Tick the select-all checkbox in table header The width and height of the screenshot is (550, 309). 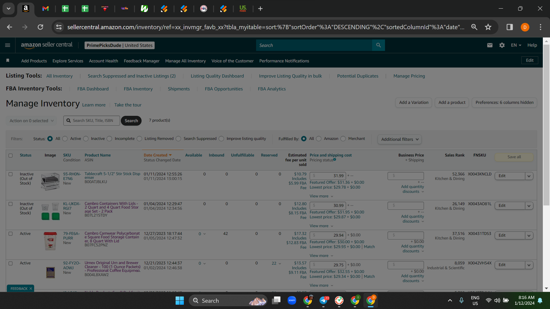(11, 155)
